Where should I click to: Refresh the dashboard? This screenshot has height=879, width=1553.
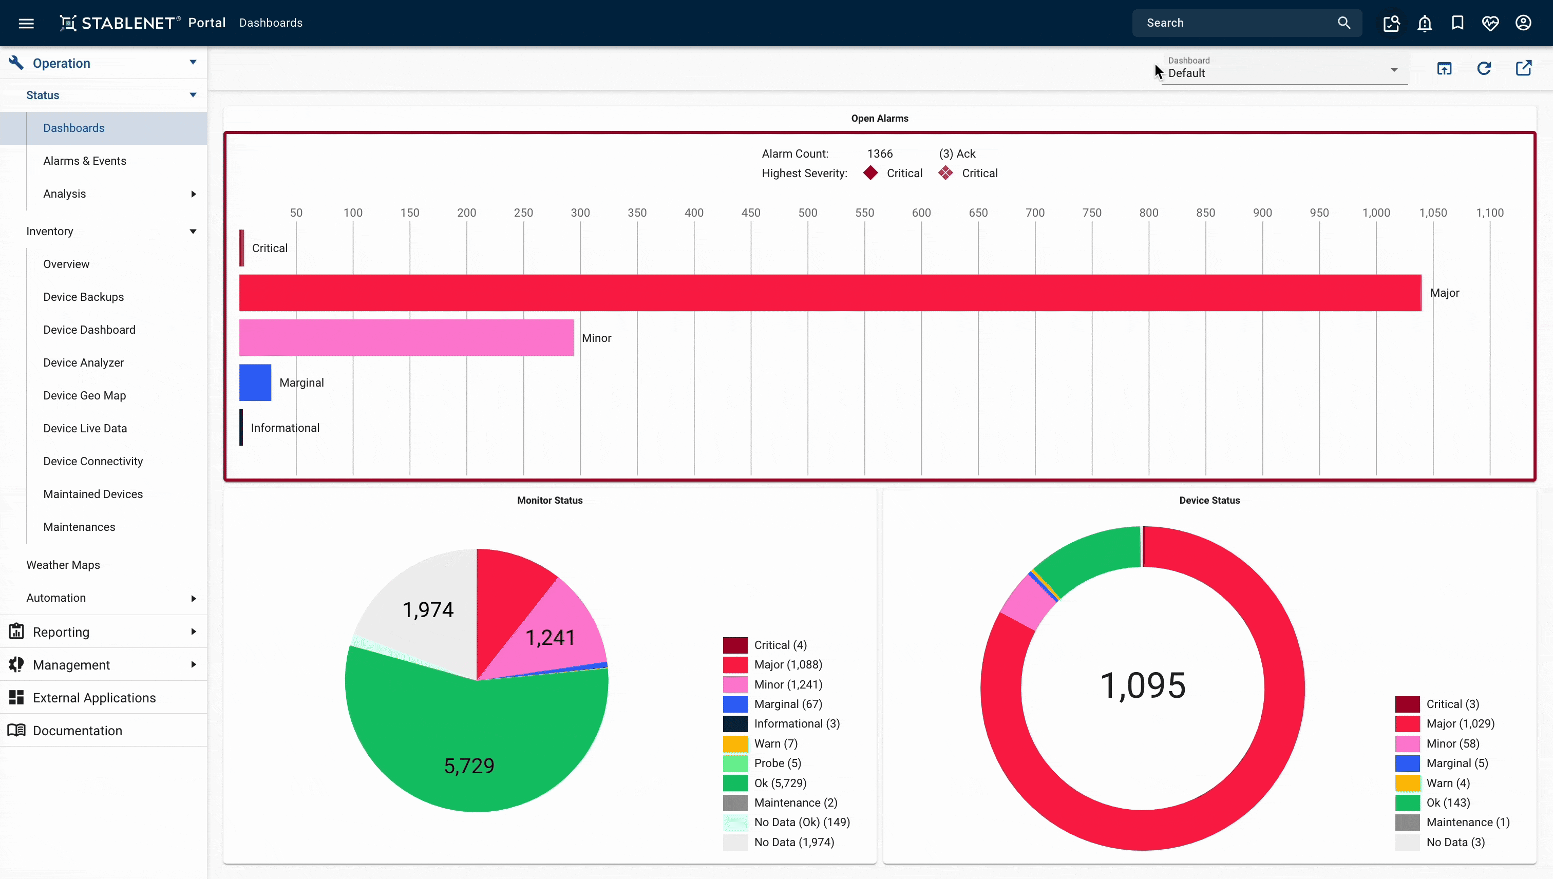point(1484,68)
